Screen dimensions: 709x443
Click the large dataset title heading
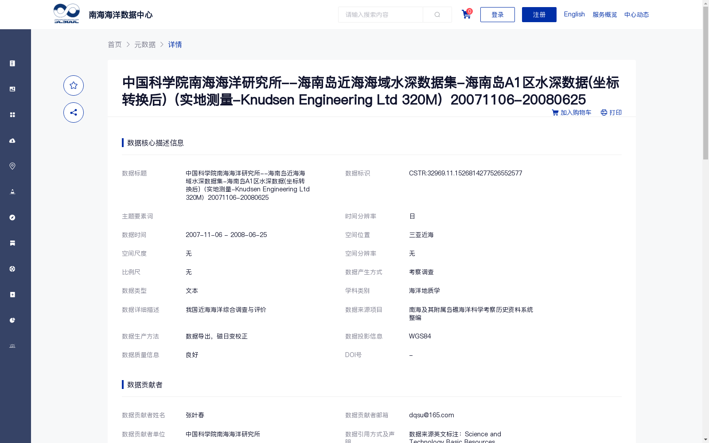coord(371,91)
